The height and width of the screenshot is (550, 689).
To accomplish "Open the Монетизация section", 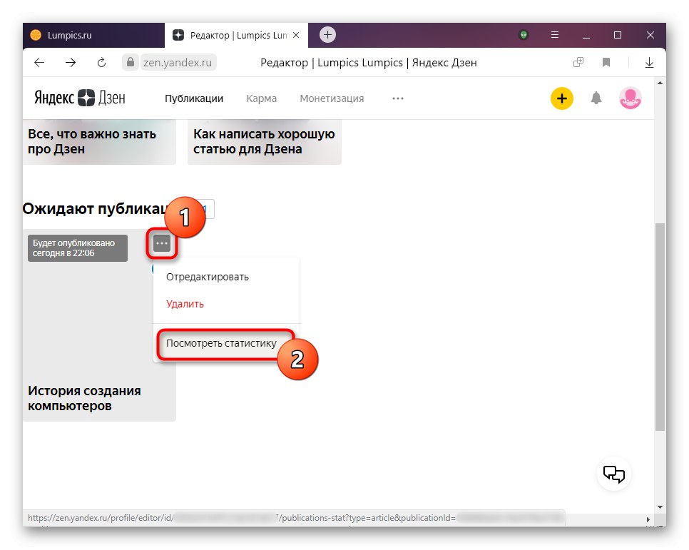I will coord(332,98).
